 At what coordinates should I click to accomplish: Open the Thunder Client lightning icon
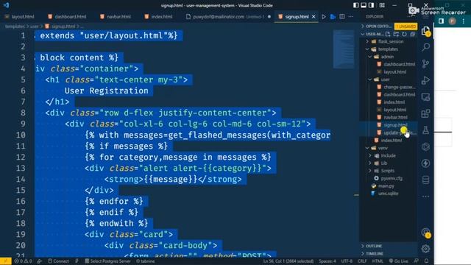pyautogui.click(x=425, y=163)
